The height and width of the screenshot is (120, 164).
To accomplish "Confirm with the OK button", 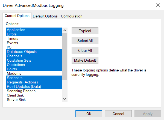I will pyautogui.click(x=89, y=114).
